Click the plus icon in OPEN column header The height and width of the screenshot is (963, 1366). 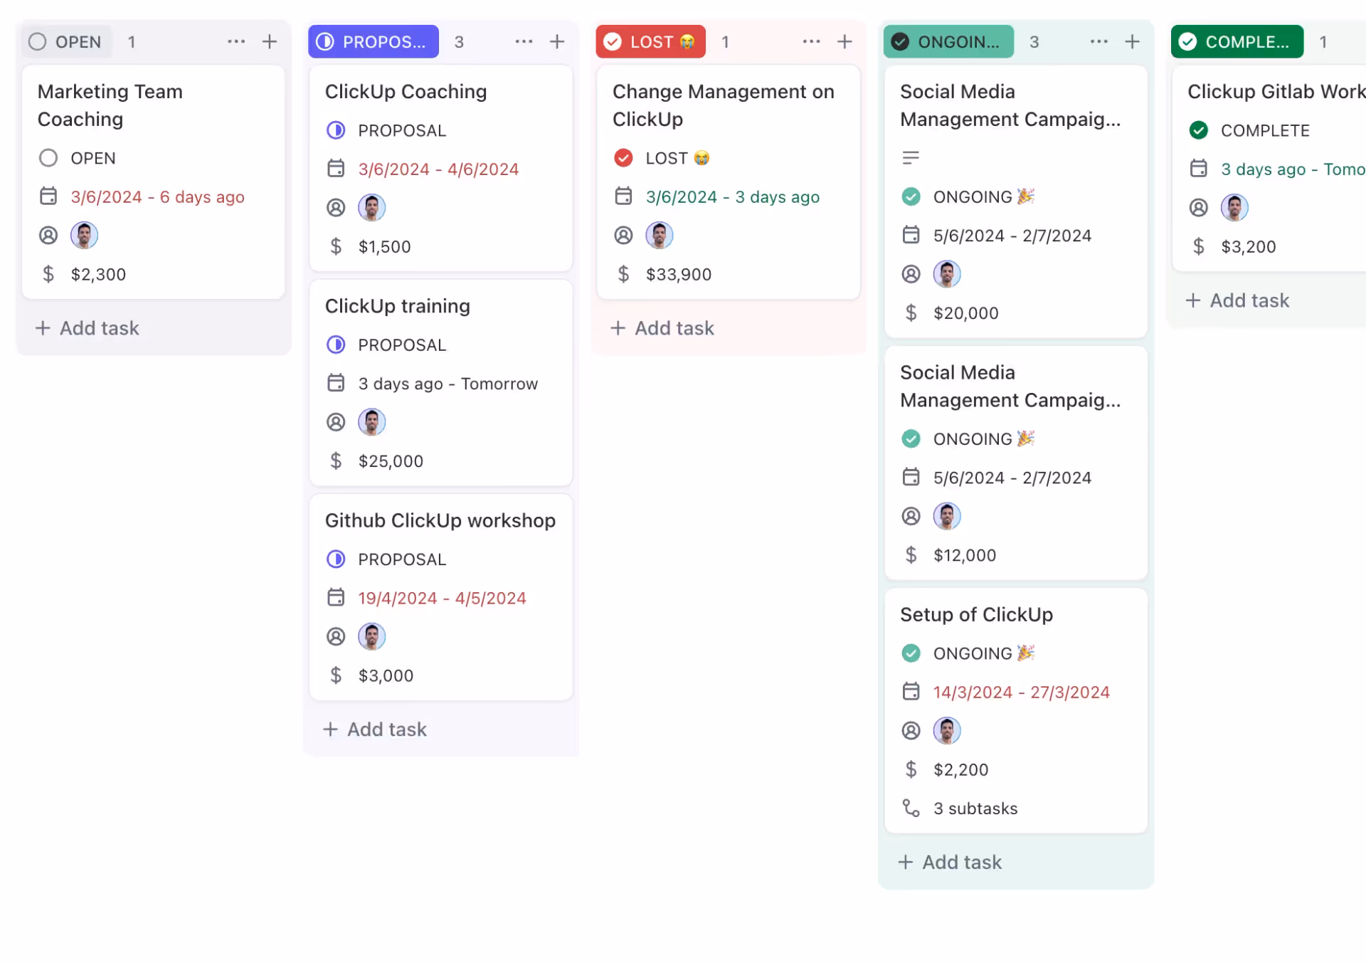click(270, 41)
